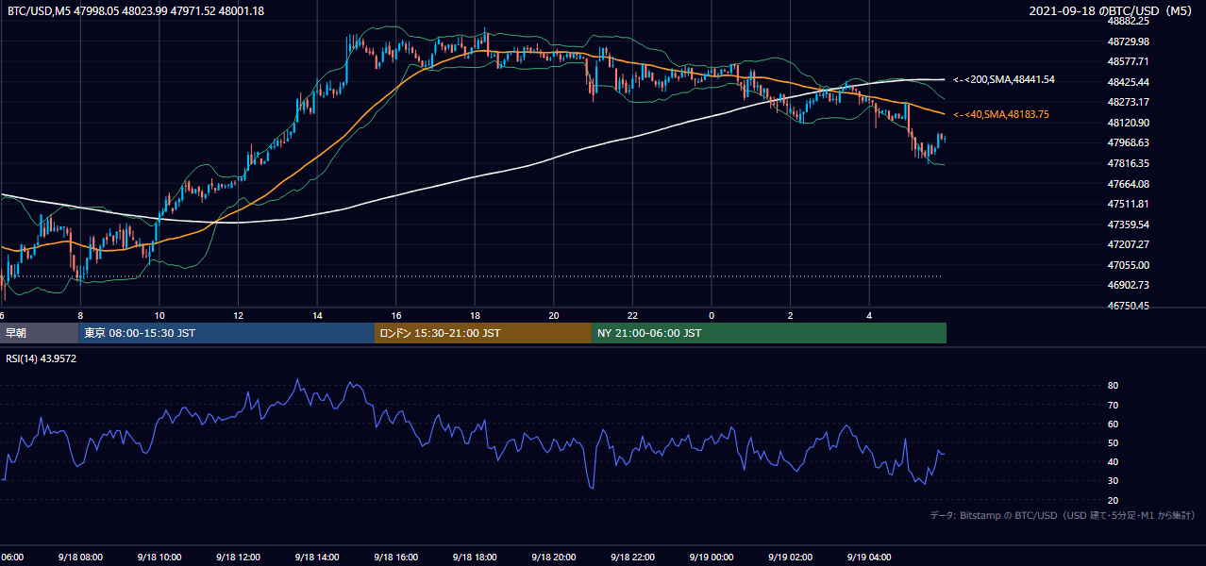Click hour label 0 under price chart
This screenshot has height=566, width=1206.
point(712,316)
